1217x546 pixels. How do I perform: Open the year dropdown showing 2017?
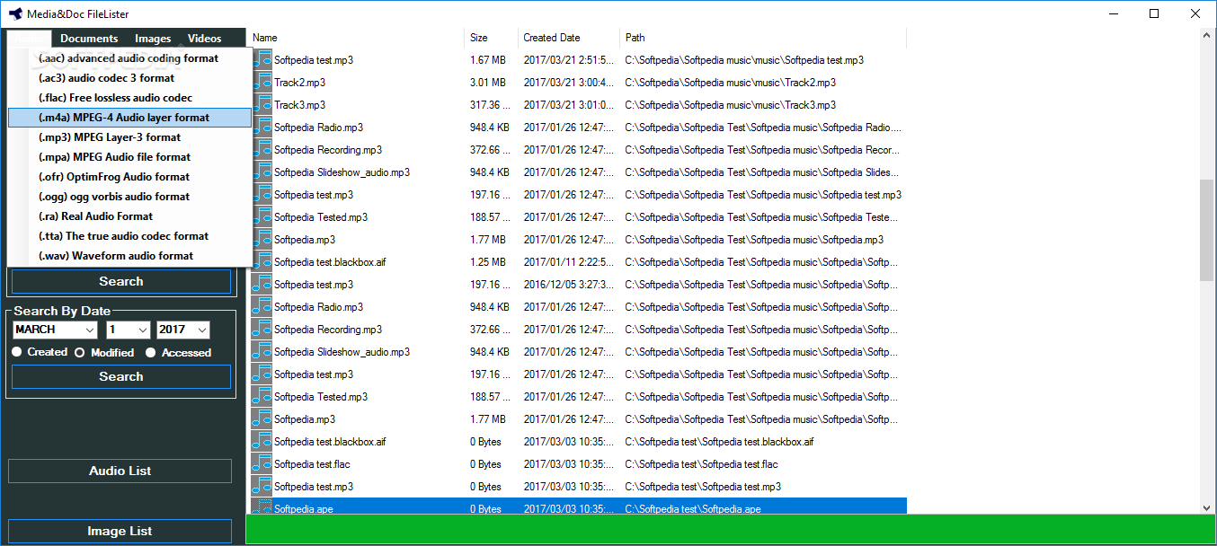183,330
